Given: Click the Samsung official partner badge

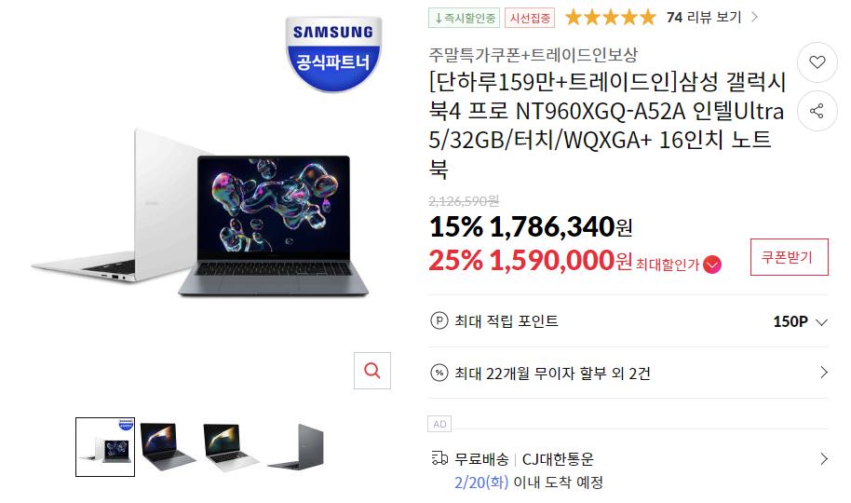Looking at the screenshot, I should click(333, 54).
